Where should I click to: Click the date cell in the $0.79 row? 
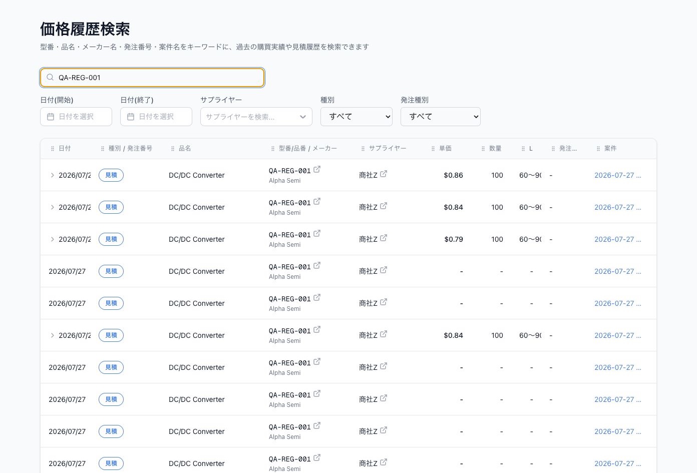click(75, 239)
